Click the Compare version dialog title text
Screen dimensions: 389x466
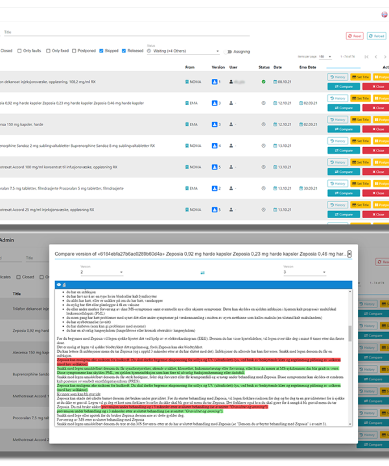click(200, 254)
